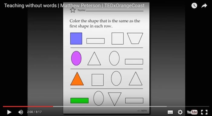Click the Name line on worksheet

[x=114, y=11]
